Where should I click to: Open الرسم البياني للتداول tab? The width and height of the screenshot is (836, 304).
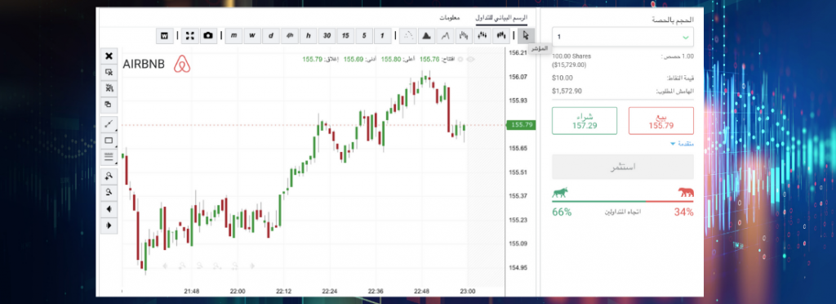[x=502, y=18]
